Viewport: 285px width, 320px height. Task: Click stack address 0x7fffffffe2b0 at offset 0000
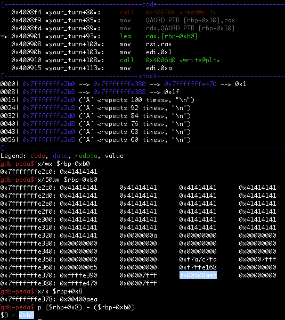point(48,84)
